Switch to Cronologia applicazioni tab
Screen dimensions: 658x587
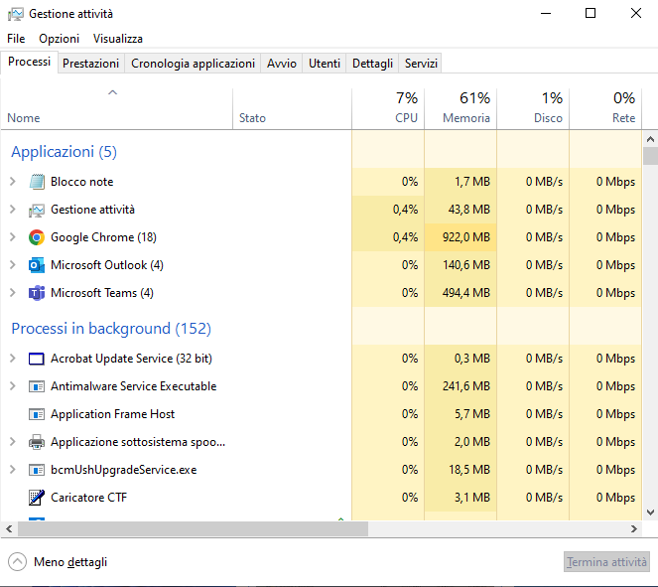[x=193, y=64]
